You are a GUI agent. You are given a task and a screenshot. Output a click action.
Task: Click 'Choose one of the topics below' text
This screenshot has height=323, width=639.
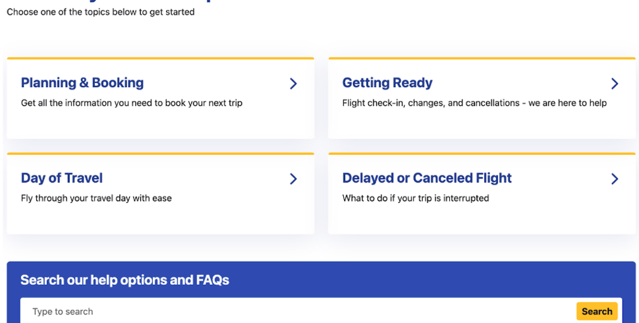(101, 12)
